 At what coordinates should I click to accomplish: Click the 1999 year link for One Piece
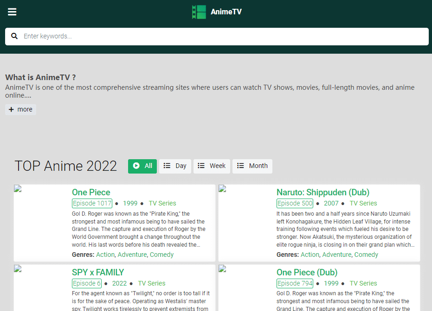coord(130,203)
